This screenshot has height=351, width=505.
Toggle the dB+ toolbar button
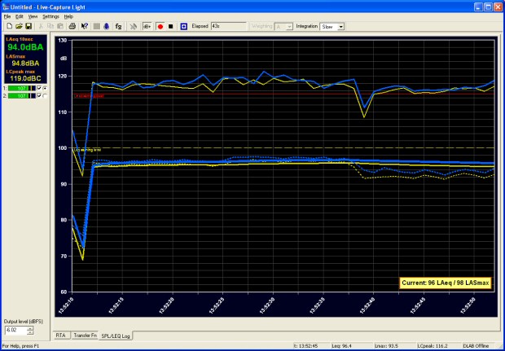[x=147, y=26]
